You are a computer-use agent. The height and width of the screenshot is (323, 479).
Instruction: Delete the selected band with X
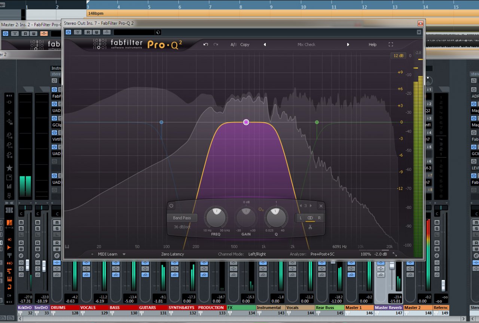(x=321, y=206)
